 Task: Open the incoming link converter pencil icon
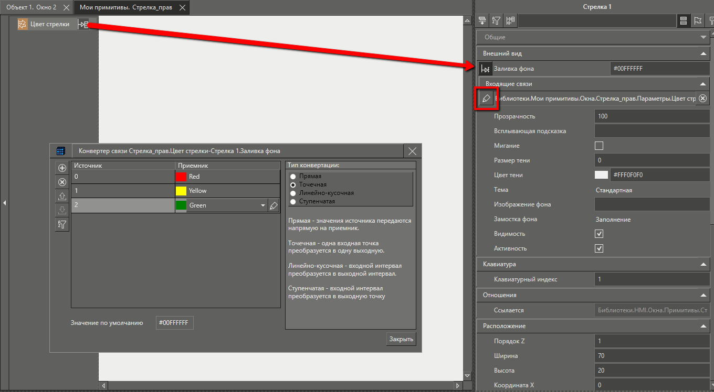[x=486, y=99]
